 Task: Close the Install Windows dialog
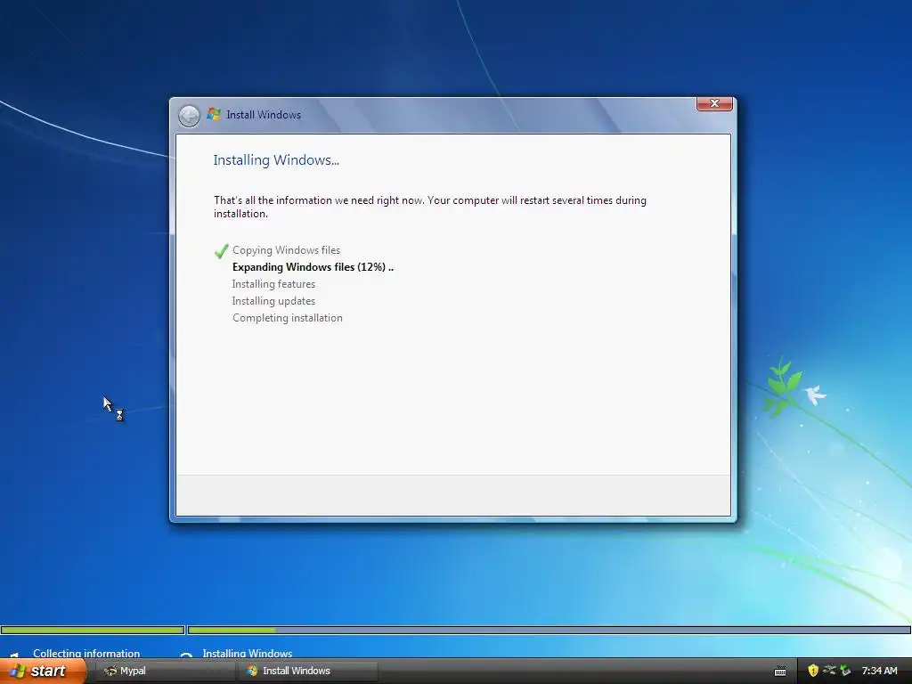[x=714, y=103]
